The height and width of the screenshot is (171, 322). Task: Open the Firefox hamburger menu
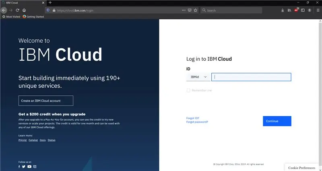tap(318, 10)
